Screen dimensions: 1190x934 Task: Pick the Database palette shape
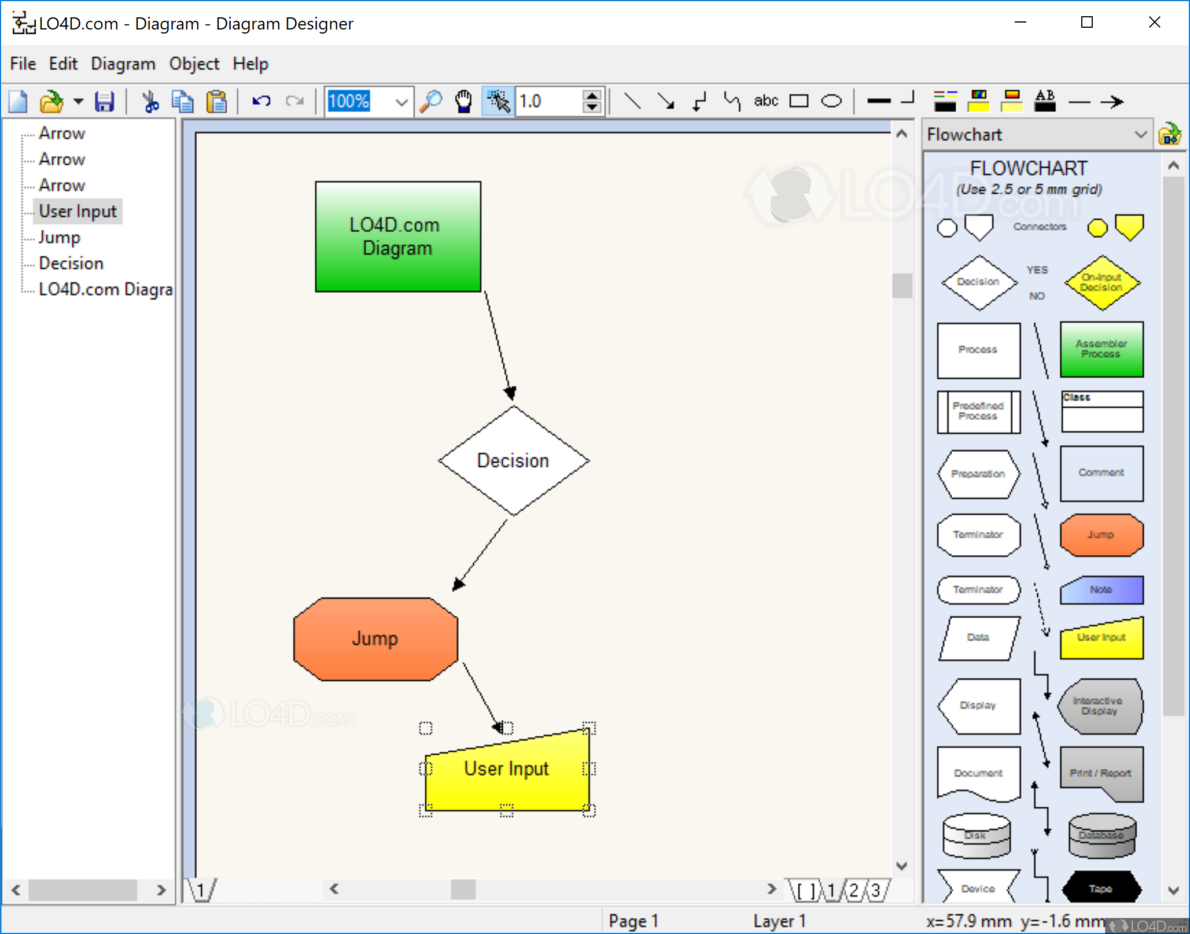[1101, 836]
